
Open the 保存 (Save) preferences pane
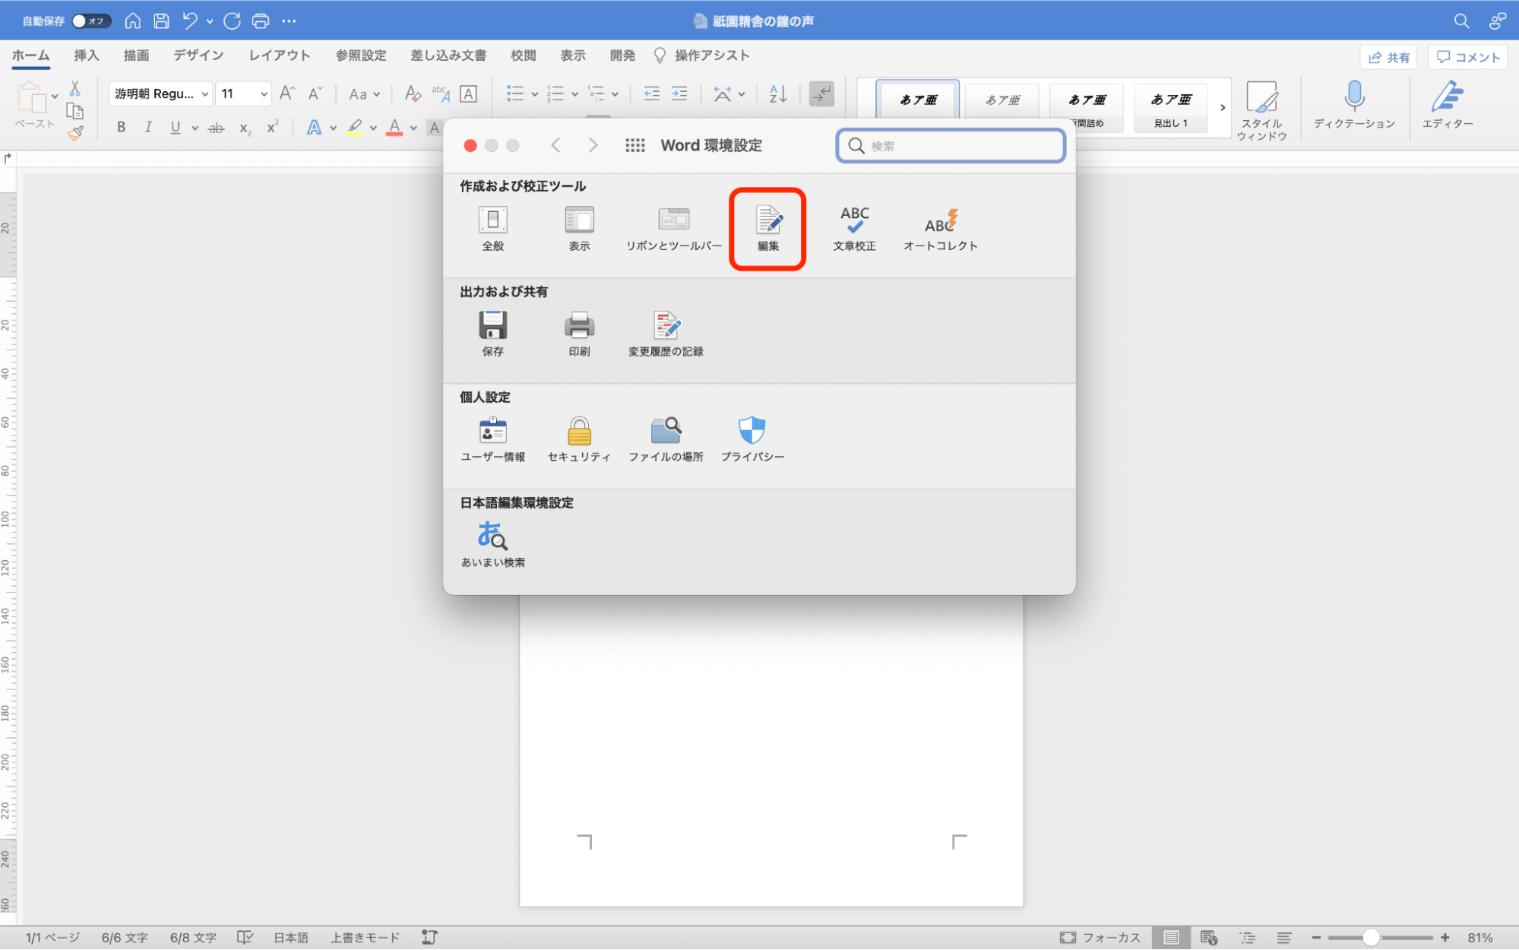pyautogui.click(x=492, y=334)
